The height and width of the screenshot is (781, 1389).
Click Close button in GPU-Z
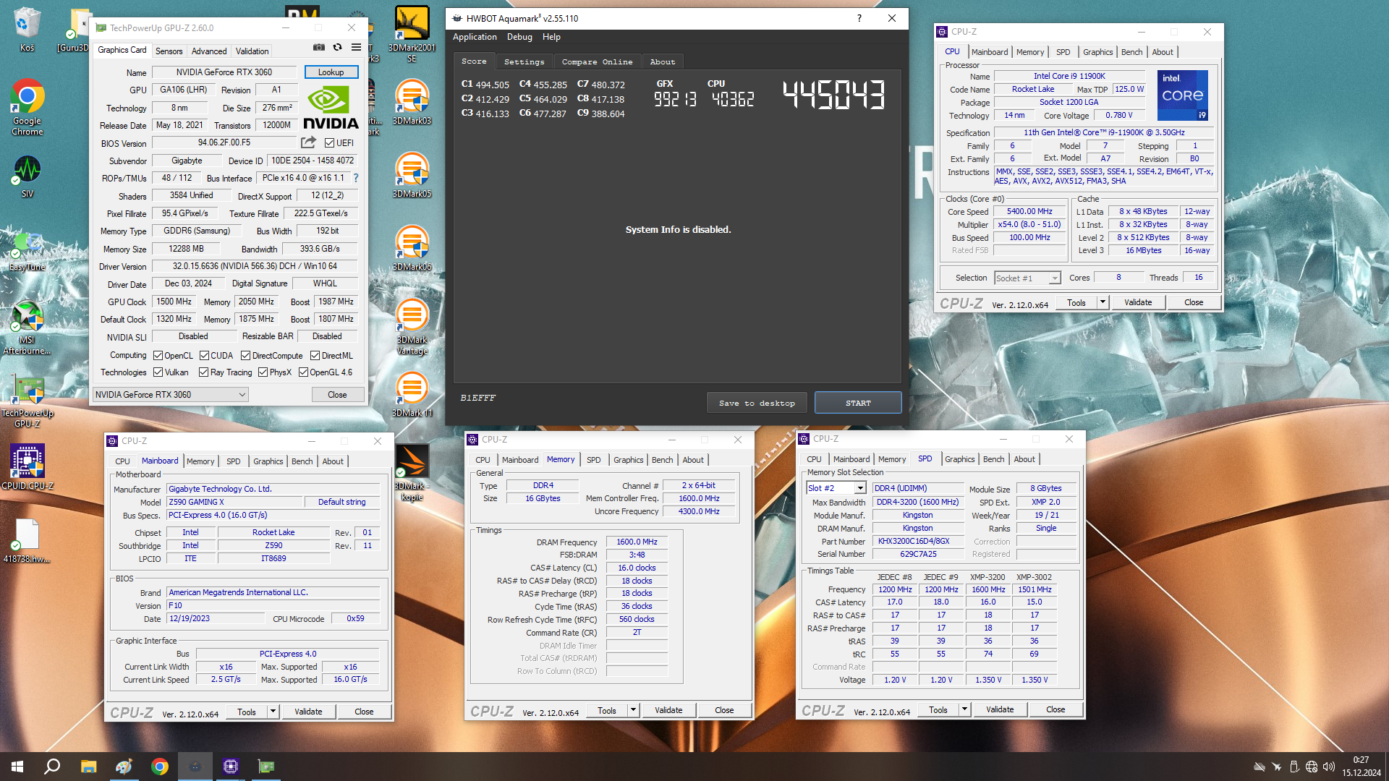coord(337,395)
